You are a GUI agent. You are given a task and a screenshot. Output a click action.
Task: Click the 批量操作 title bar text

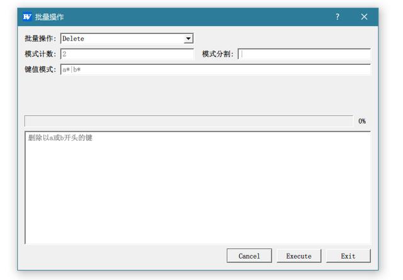(x=49, y=17)
